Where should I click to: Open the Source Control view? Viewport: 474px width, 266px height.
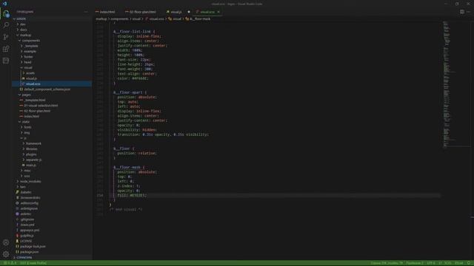pyautogui.click(x=6, y=37)
